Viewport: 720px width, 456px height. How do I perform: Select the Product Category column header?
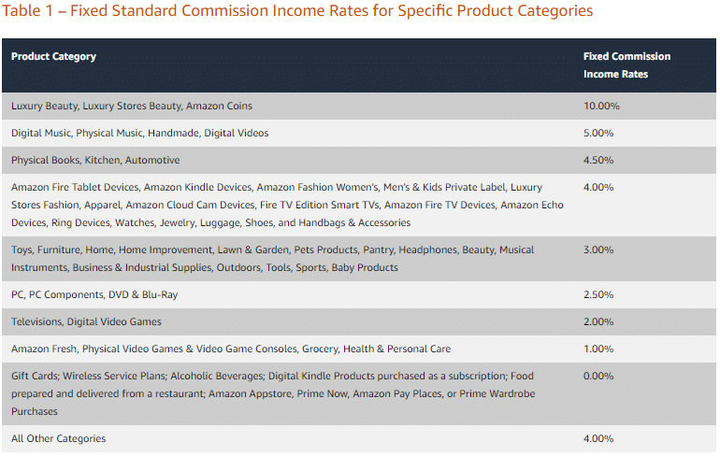coord(53,56)
